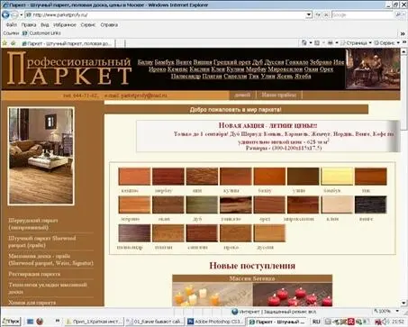Open the zoom level 100% dropdown

[387, 311]
